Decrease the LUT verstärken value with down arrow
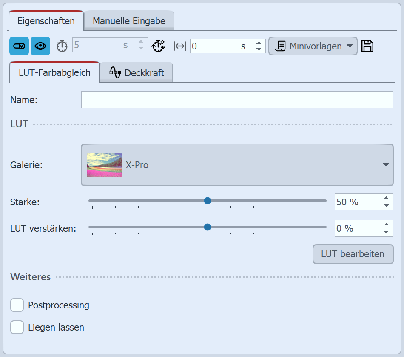This screenshot has height=357, width=404. (x=386, y=232)
